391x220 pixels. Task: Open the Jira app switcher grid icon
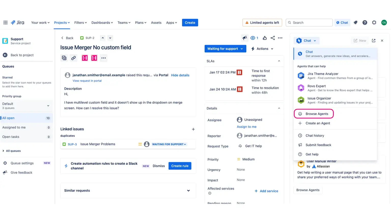[5, 22]
